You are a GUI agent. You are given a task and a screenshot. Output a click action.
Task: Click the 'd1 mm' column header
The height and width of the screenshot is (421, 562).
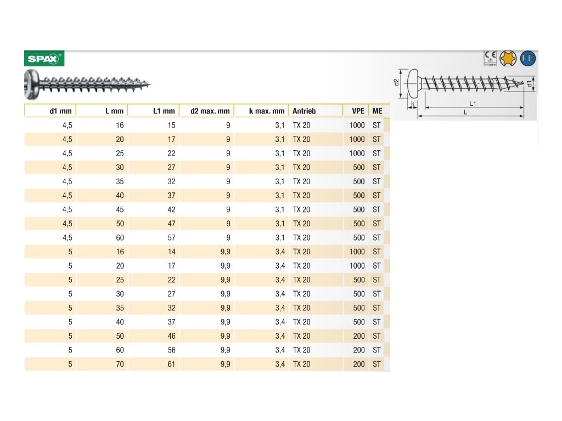point(60,111)
